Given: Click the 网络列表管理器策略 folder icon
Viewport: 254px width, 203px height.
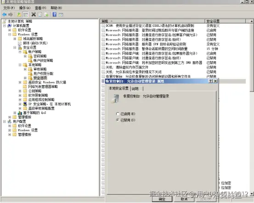Looking at the screenshot, I should coord(25,87).
